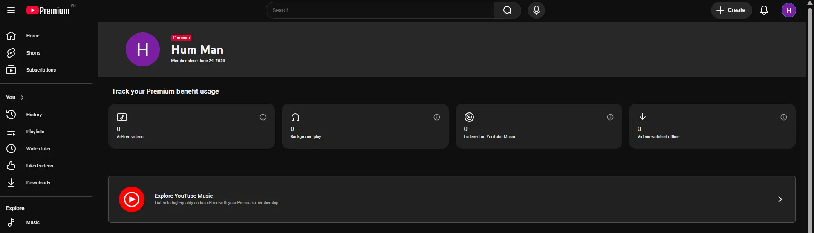Show info for Background play card
The width and height of the screenshot is (814, 233).
(x=437, y=117)
